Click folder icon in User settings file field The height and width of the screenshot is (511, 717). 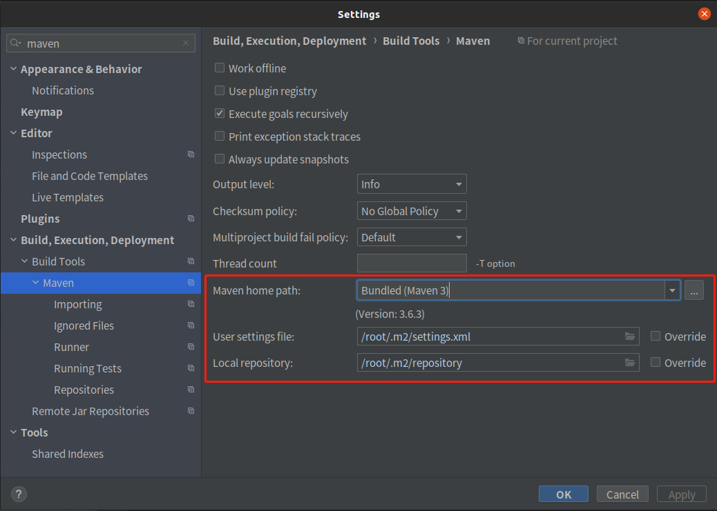630,337
